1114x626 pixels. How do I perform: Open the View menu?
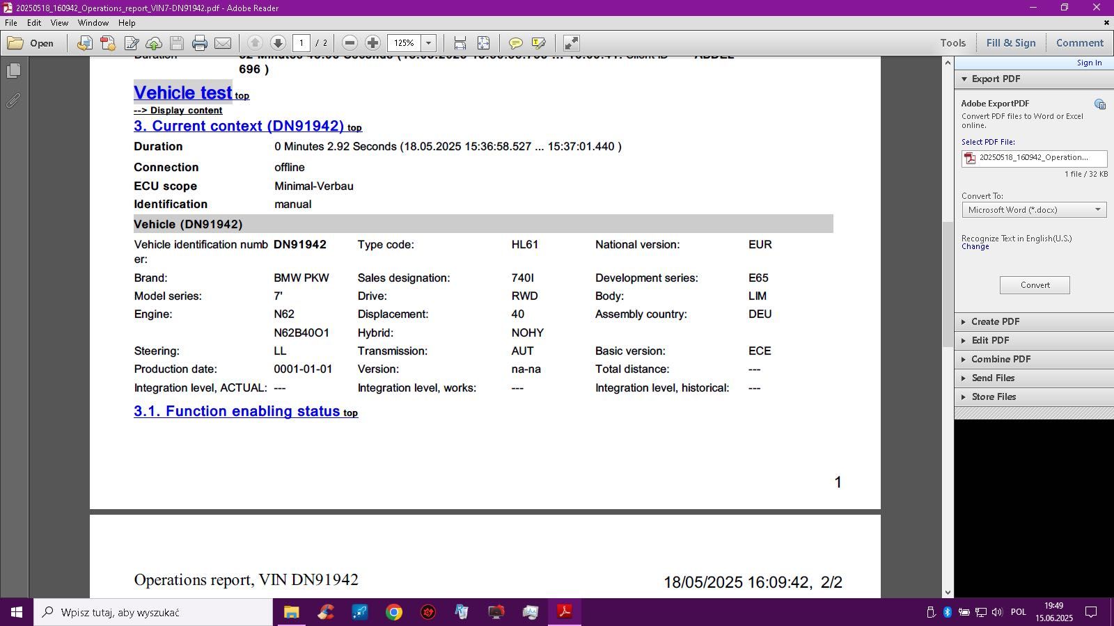click(59, 23)
